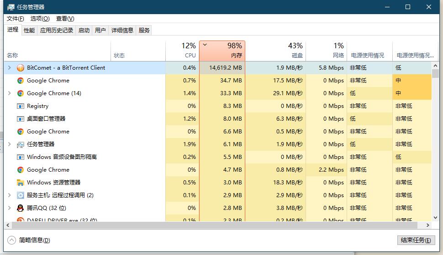Click the 任务管理器 process row icon

click(21, 144)
